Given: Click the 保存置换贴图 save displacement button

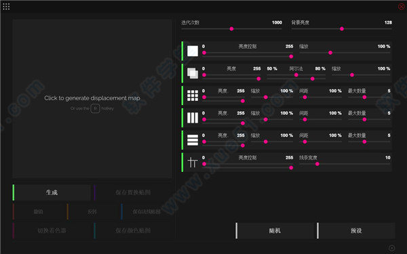Looking at the screenshot, I should (133, 192).
